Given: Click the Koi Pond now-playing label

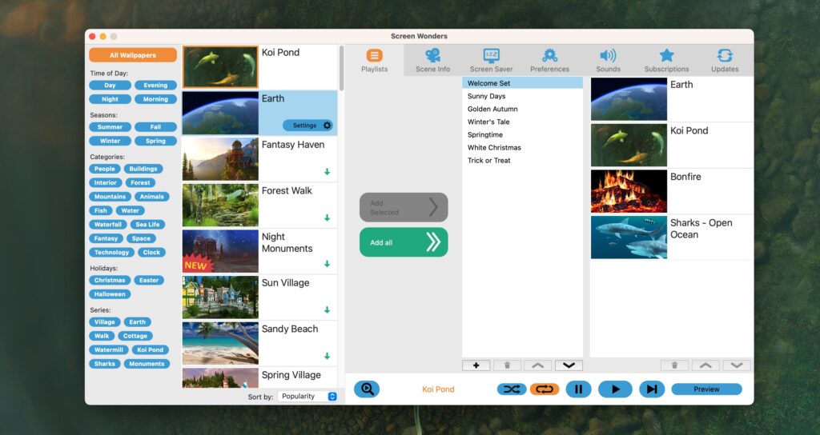Looking at the screenshot, I should point(438,389).
